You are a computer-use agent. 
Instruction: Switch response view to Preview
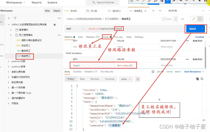click(x=95, y=79)
